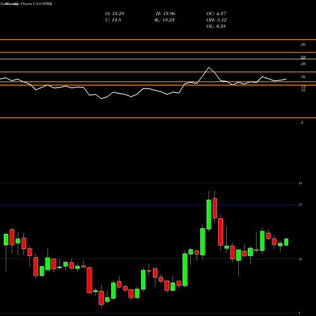The image size is (316, 316).
Task: Click the open price value O: 13.28
Action: click(x=114, y=14)
